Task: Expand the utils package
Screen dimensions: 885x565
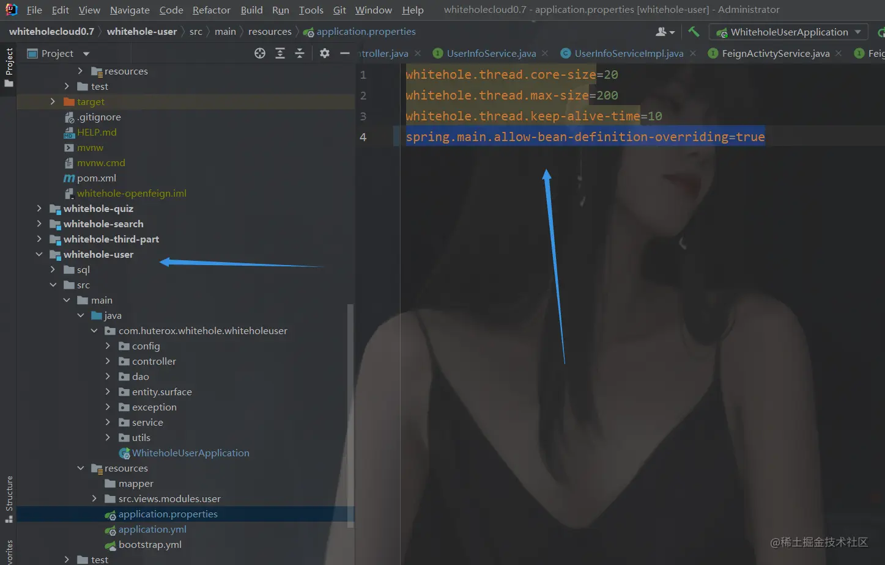Action: click(108, 437)
